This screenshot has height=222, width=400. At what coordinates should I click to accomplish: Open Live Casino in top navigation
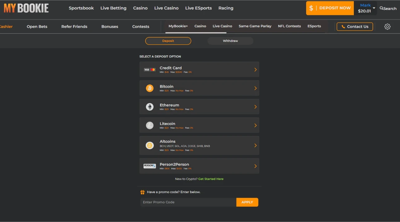166,8
